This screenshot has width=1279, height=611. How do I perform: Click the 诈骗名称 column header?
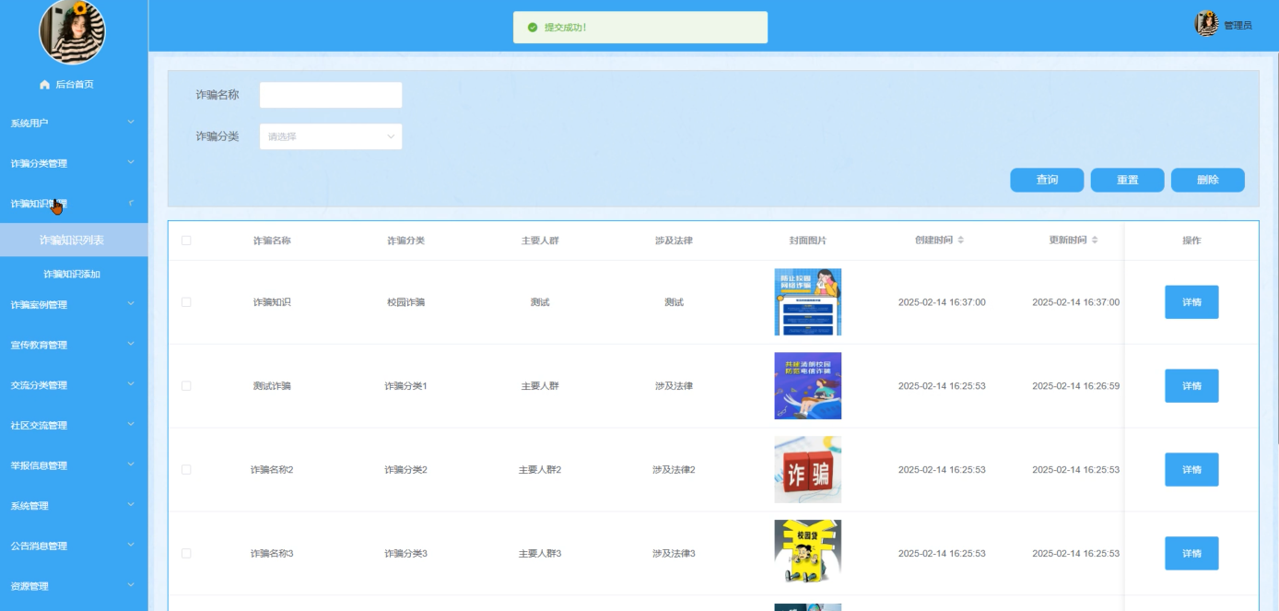point(272,241)
